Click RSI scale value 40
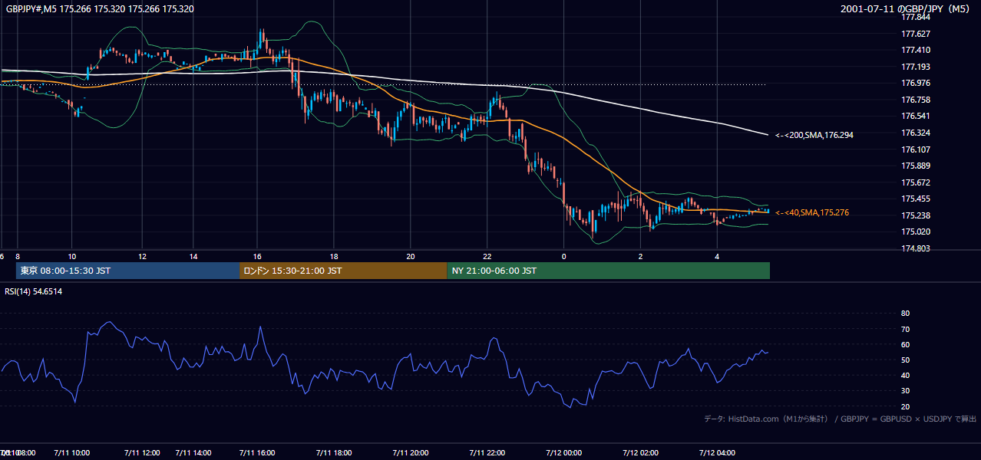The width and height of the screenshot is (981, 460). point(905,375)
